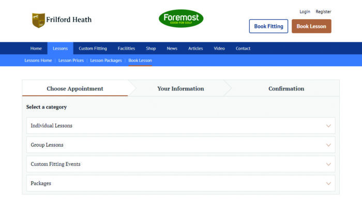Open the Login link
This screenshot has width=362, height=214.
pos(305,11)
